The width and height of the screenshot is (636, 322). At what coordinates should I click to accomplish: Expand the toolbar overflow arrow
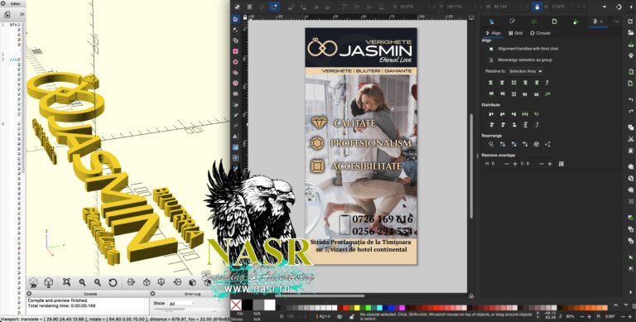pos(605,7)
